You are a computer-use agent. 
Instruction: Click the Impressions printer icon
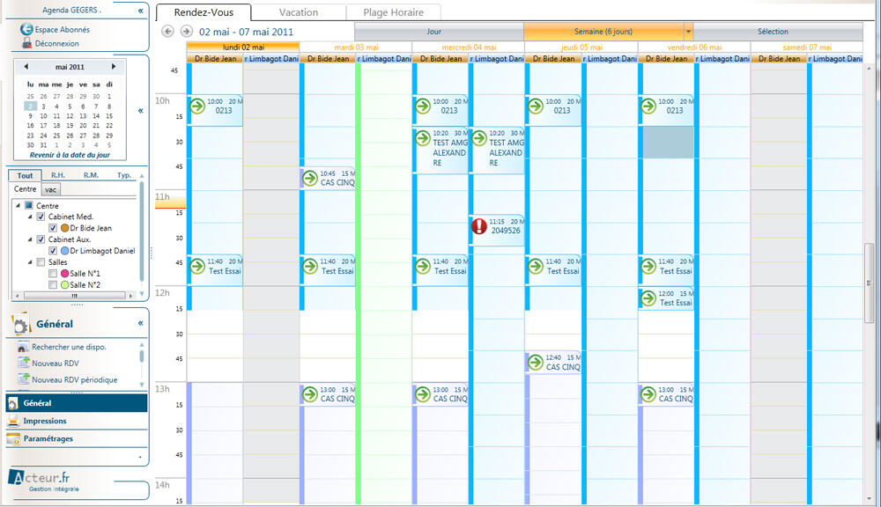(13, 421)
